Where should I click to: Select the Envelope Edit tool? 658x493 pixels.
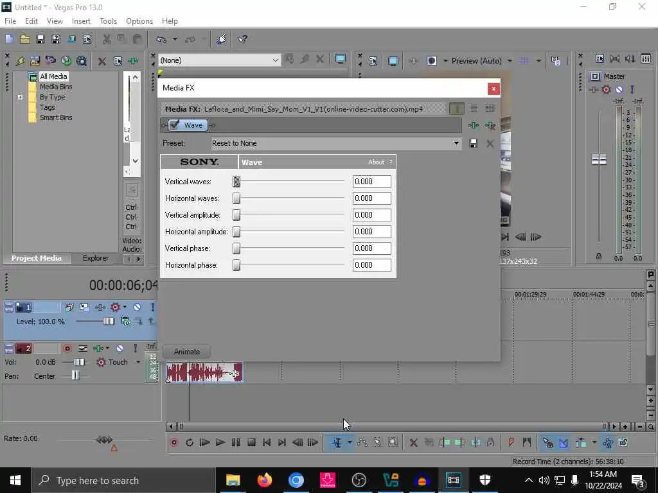pos(362,443)
